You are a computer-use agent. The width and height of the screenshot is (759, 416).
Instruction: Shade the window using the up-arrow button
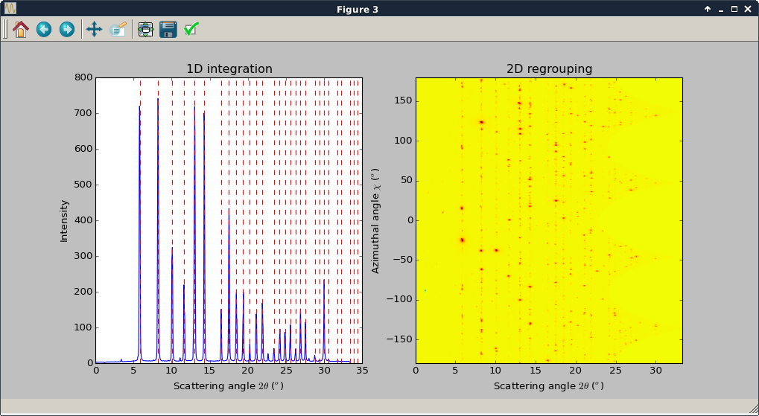[x=708, y=9]
